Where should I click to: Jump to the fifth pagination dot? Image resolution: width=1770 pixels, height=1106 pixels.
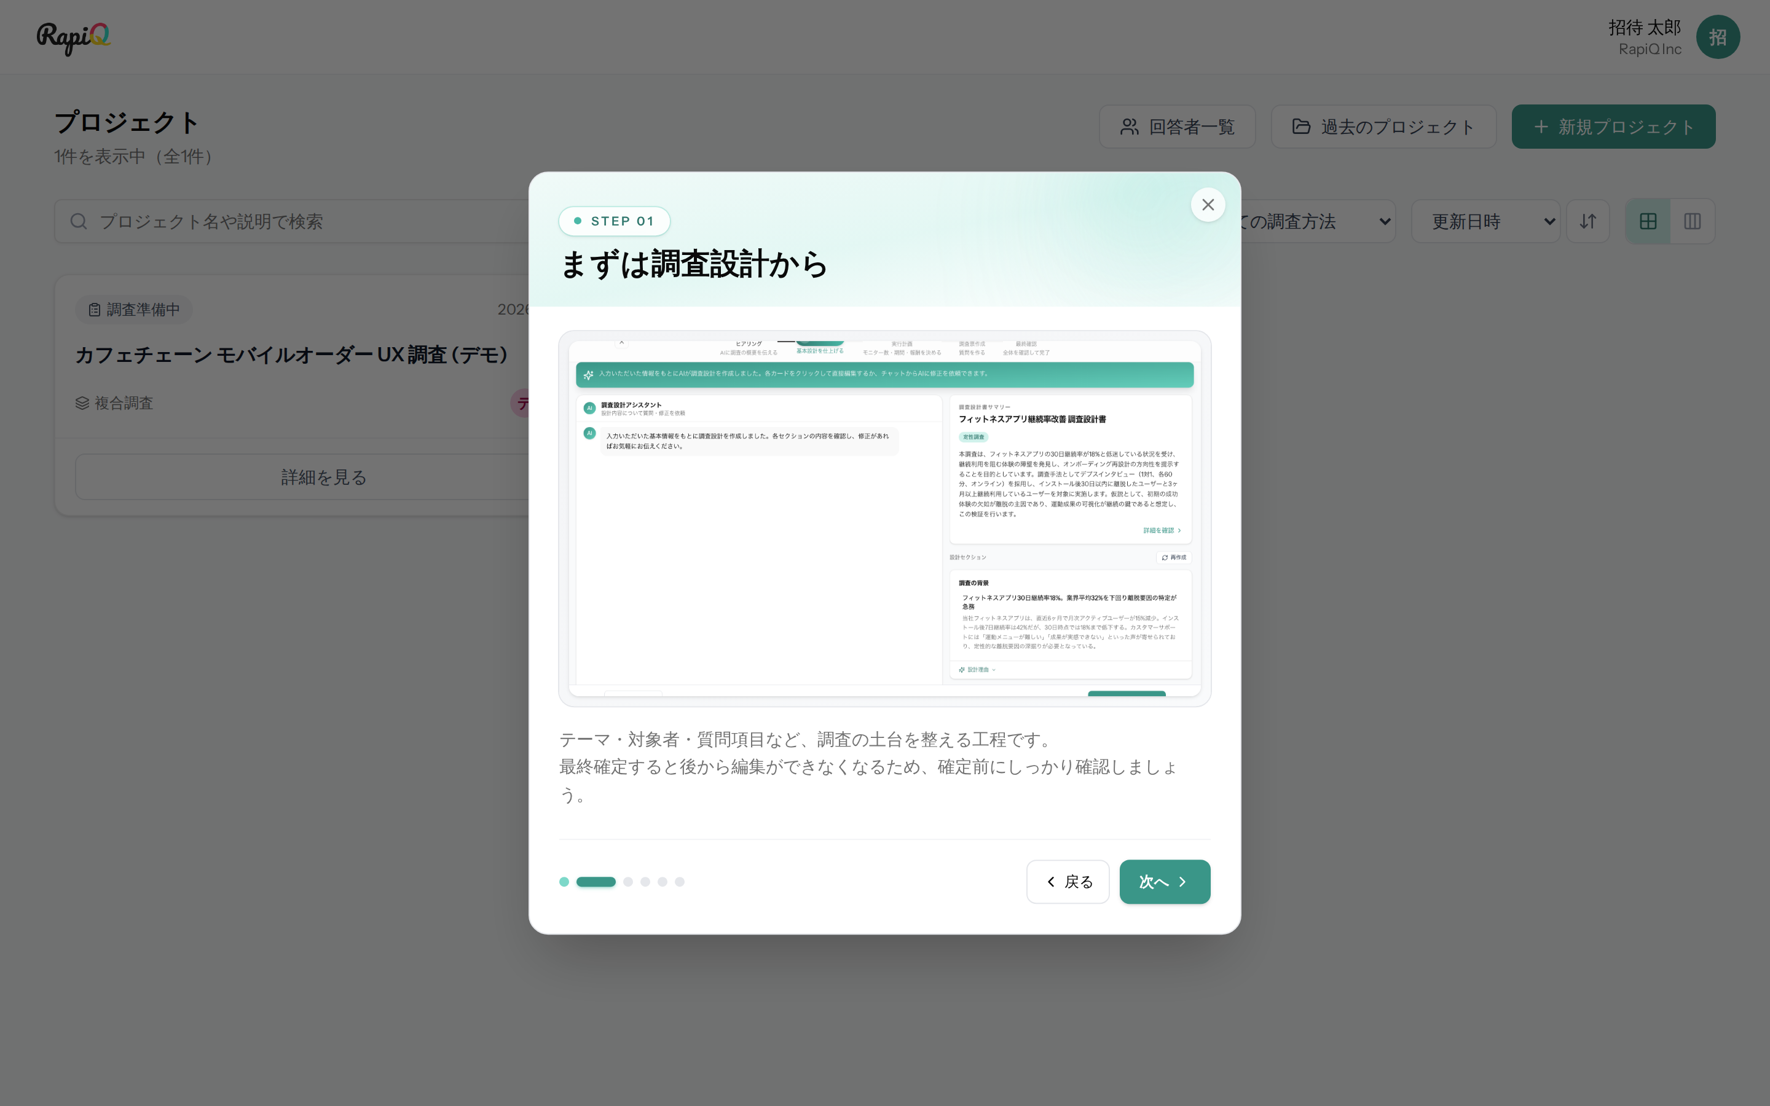pyautogui.click(x=663, y=882)
